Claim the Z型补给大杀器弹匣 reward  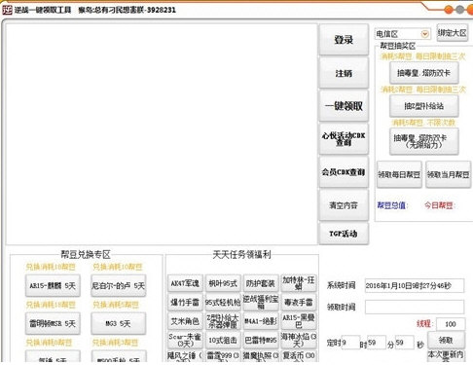click(223, 321)
